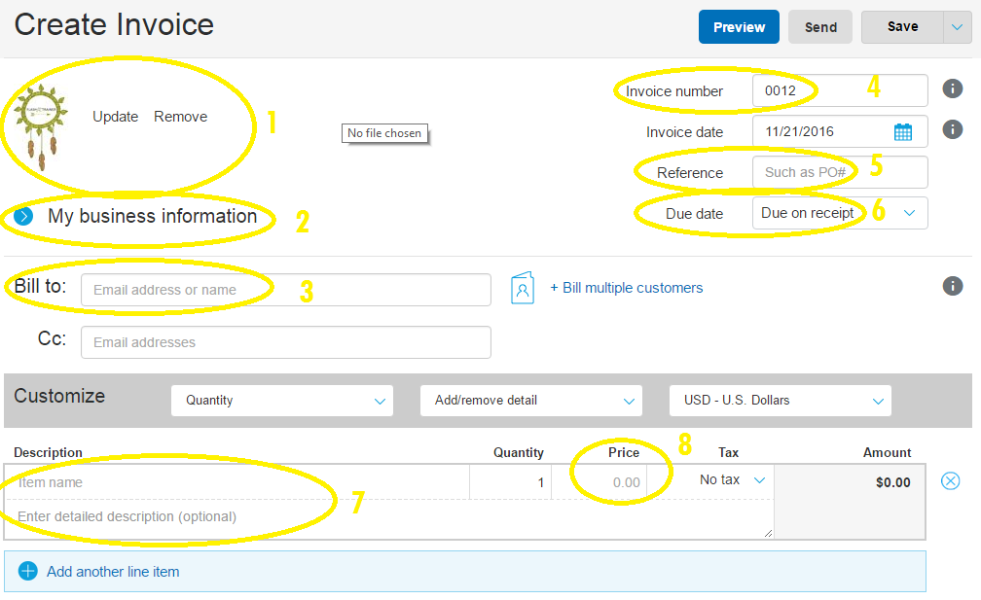The width and height of the screenshot is (981, 600).
Task: Click the info icon beside Invoice date
Action: 952,129
